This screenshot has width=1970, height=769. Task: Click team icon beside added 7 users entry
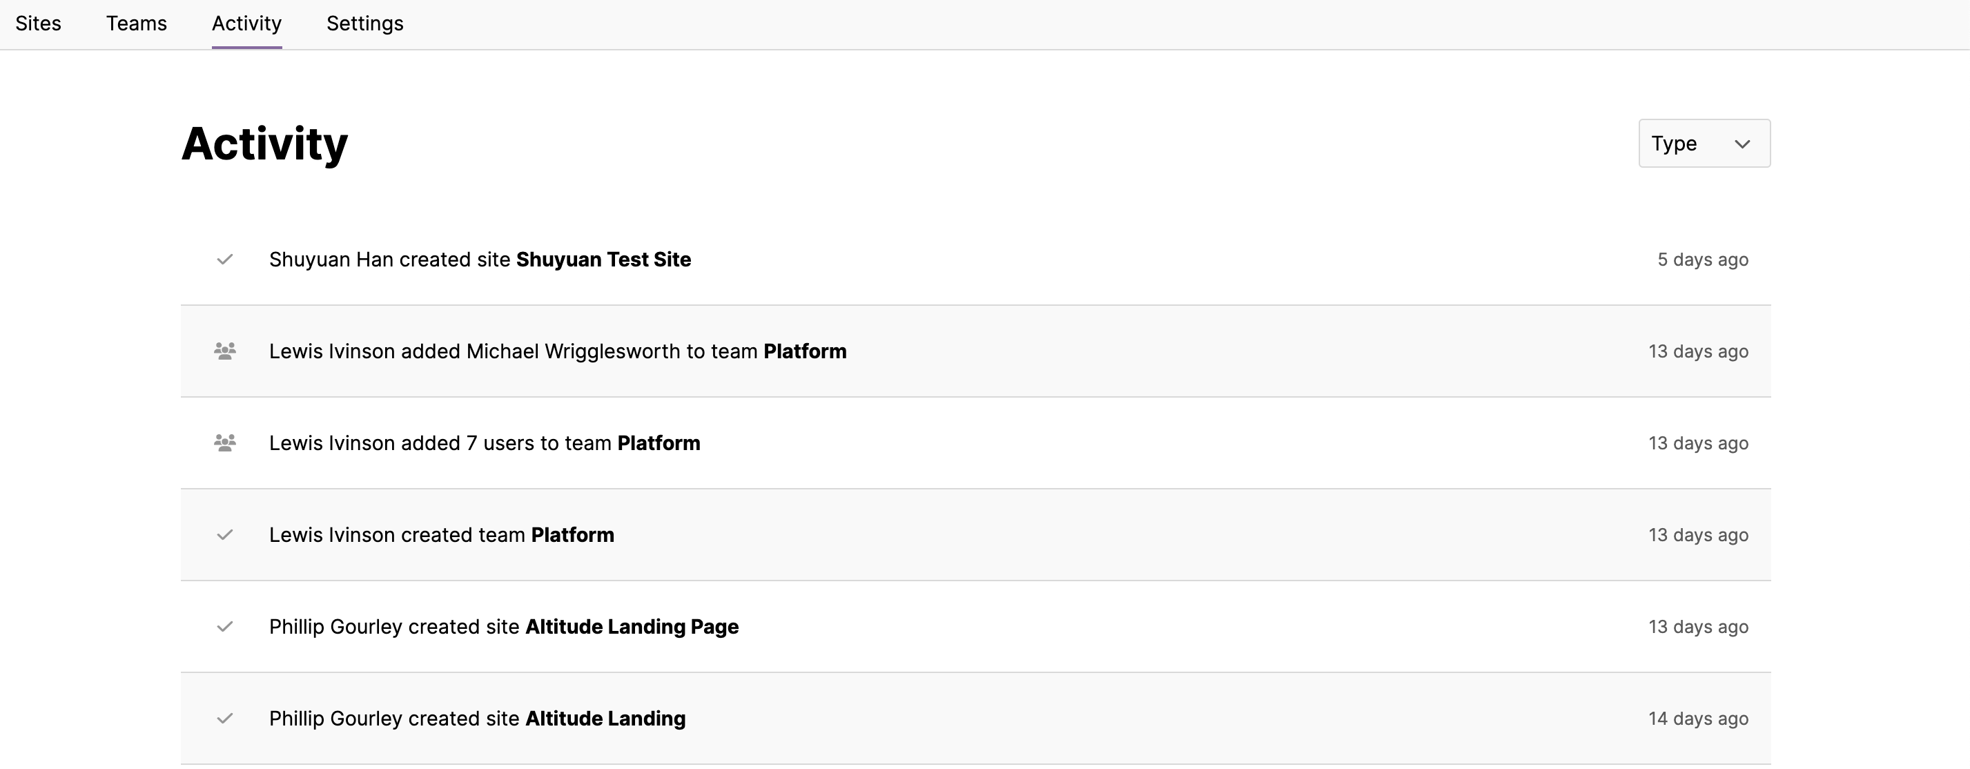(225, 443)
